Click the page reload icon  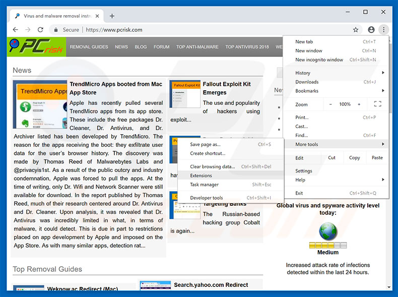(41, 30)
